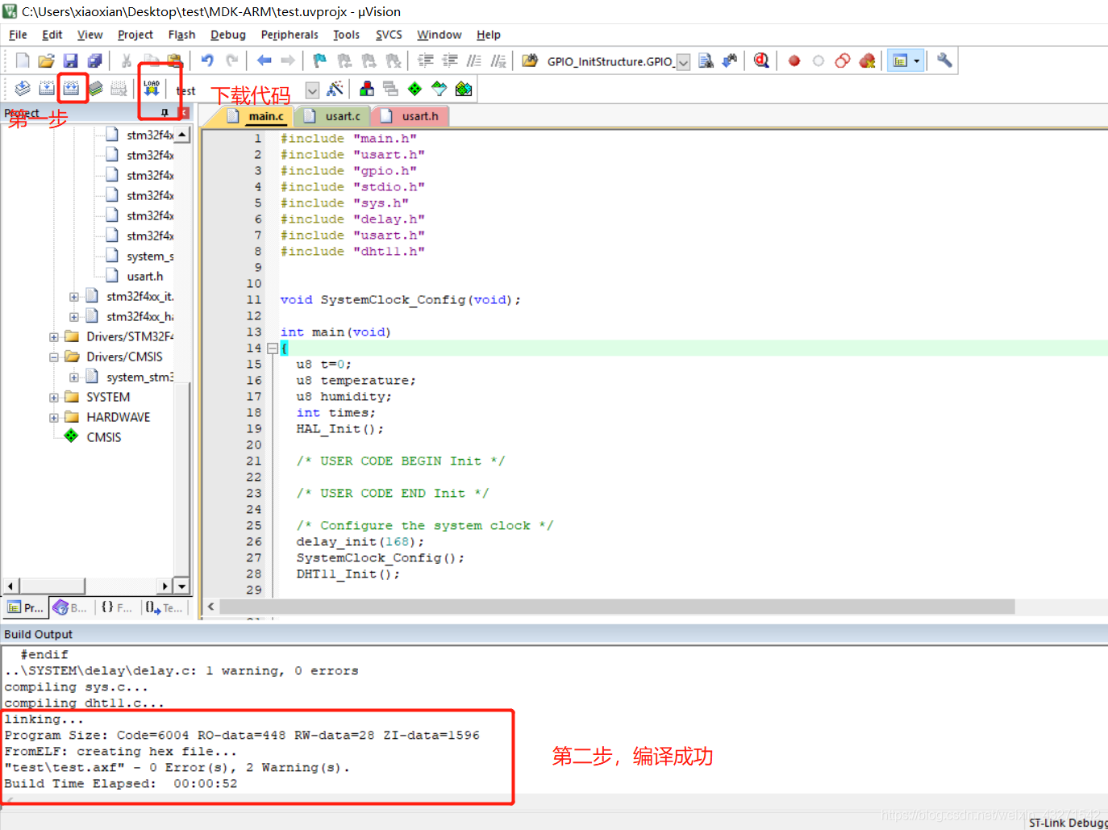This screenshot has height=830, width=1108.
Task: Click the Undo icon
Action: coord(207,60)
